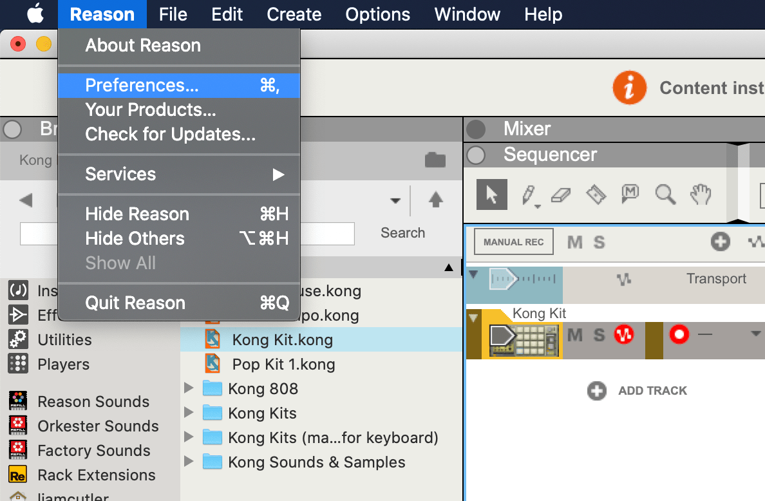Choose Hide Reason
Screen dimensions: 765x501
click(x=179, y=214)
